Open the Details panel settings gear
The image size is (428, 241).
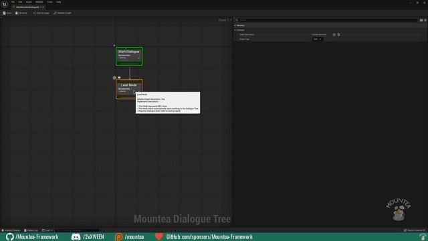pyautogui.click(x=425, y=20)
